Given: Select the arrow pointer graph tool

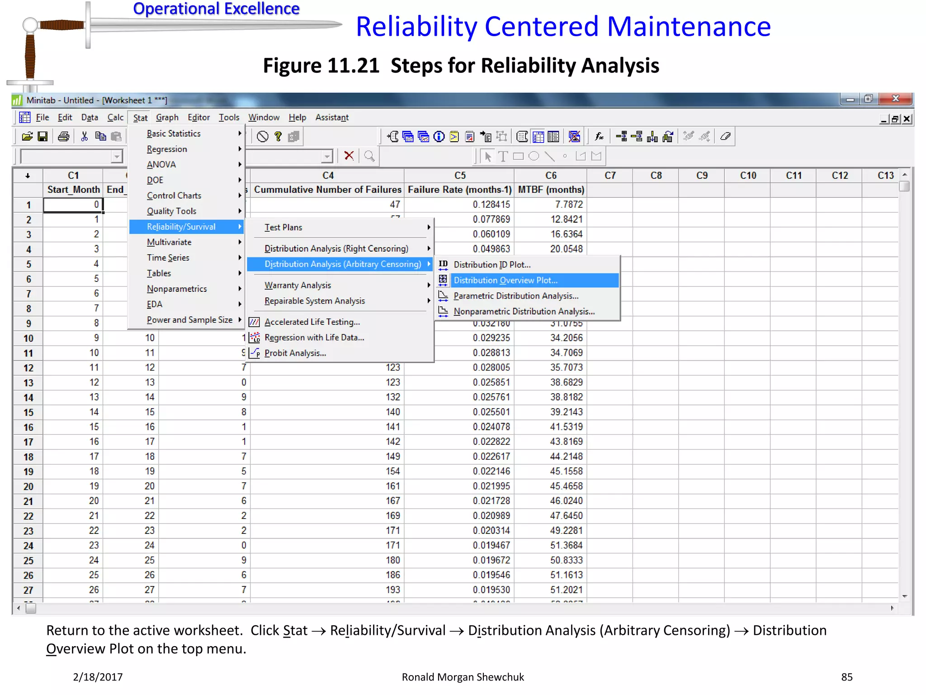Looking at the screenshot, I should point(487,157).
